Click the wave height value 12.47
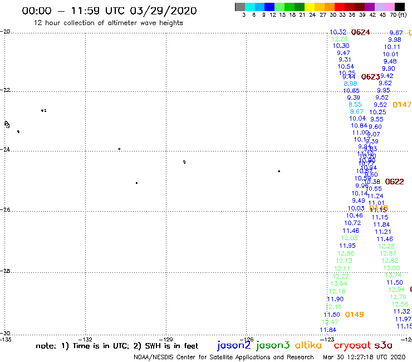Screen dimensions: 412x362 click(x=330, y=322)
